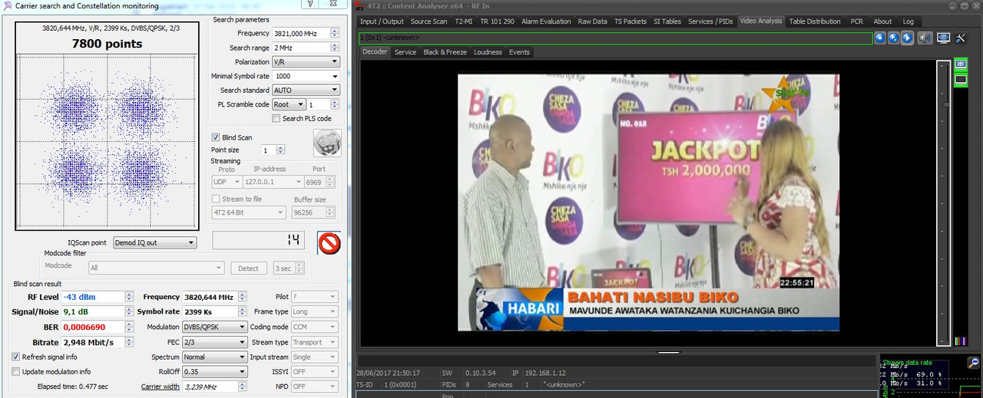This screenshot has width=983, height=398.
Task: Open the Modulation DVBS/QPSK dropdown
Action: click(214, 327)
